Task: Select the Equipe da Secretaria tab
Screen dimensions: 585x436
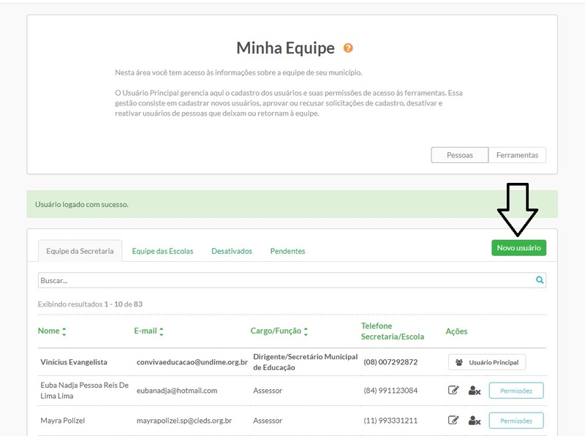Action: 80,251
